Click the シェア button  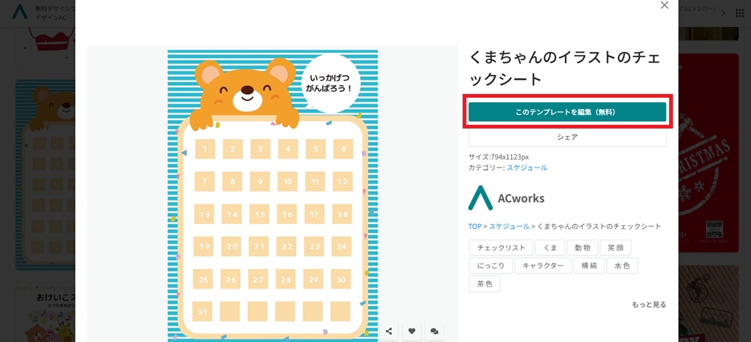(567, 138)
